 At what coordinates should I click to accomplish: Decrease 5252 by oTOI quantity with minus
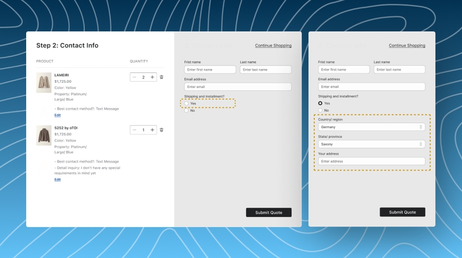134,130
